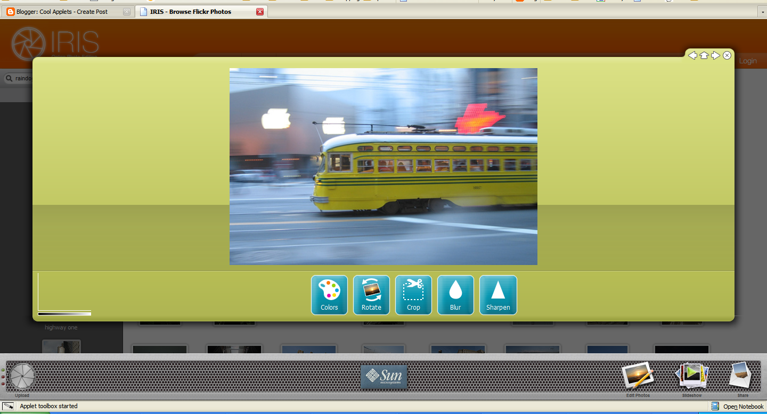
Task: Open Edit Photos from the bottom dock
Action: (x=638, y=377)
